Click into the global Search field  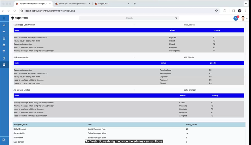[129, 18]
